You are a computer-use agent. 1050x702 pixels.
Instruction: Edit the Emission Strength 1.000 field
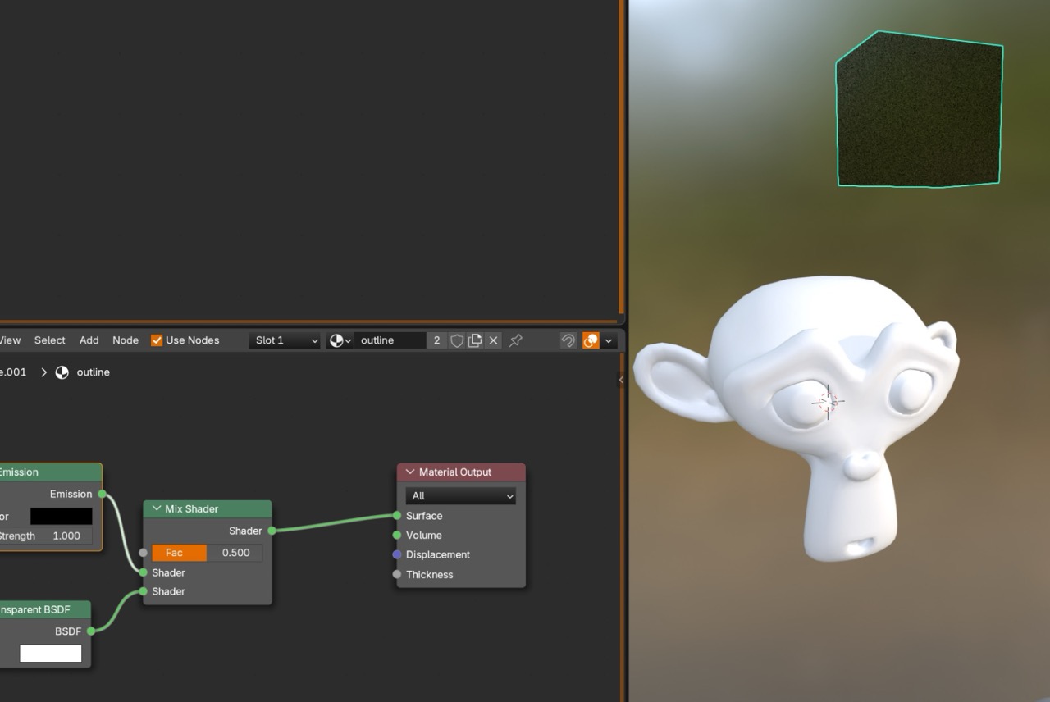pos(46,536)
